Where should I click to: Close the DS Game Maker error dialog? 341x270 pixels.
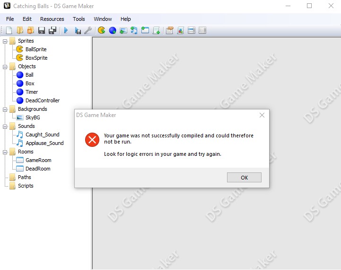(x=262, y=115)
